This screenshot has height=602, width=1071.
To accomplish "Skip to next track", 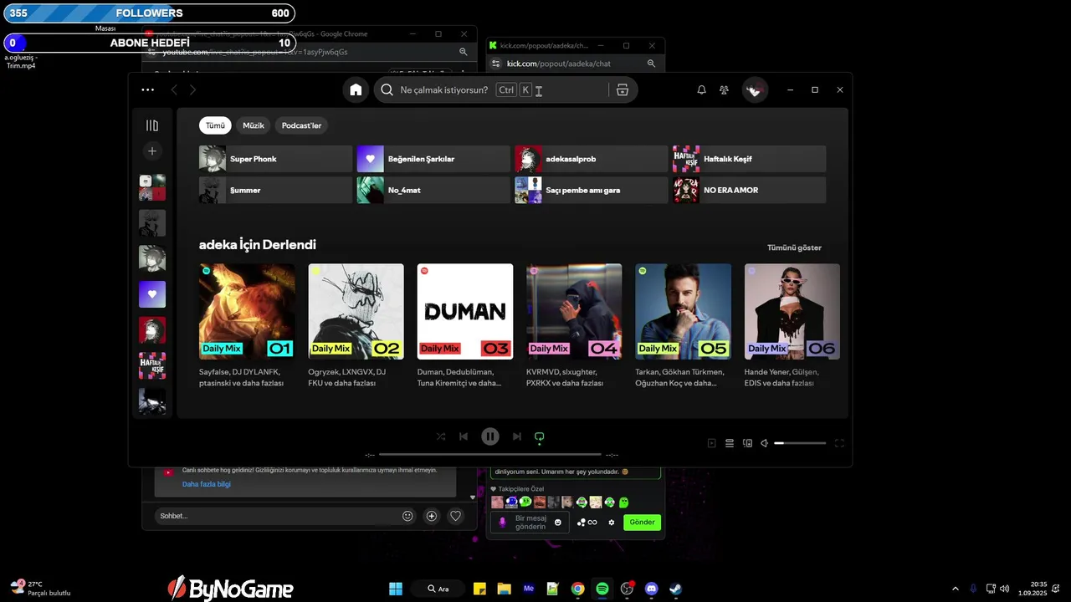I will tap(517, 436).
